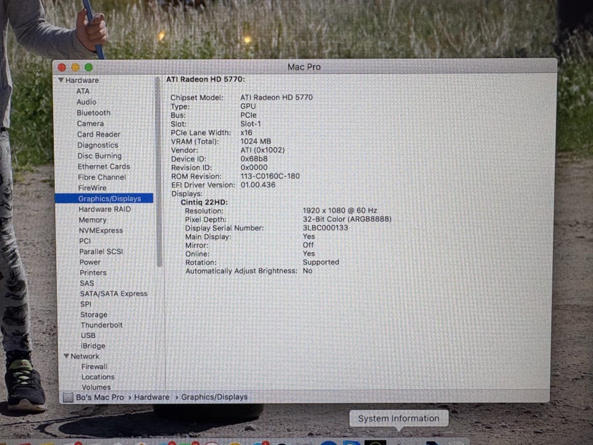593x445 pixels.
Task: Open USB in the sidebar
Action: [88, 335]
